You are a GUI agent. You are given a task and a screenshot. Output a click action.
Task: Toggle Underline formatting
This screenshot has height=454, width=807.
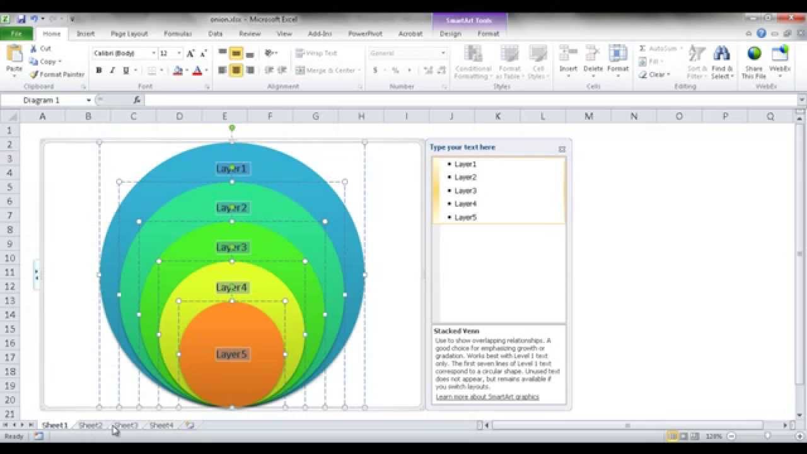[125, 70]
